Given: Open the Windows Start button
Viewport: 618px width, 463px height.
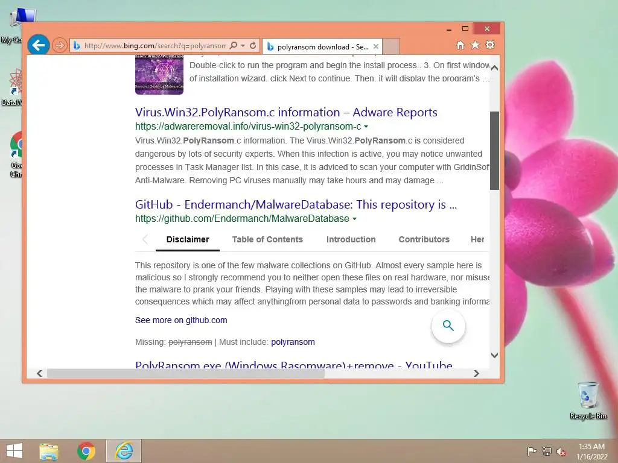Looking at the screenshot, I should point(14,451).
